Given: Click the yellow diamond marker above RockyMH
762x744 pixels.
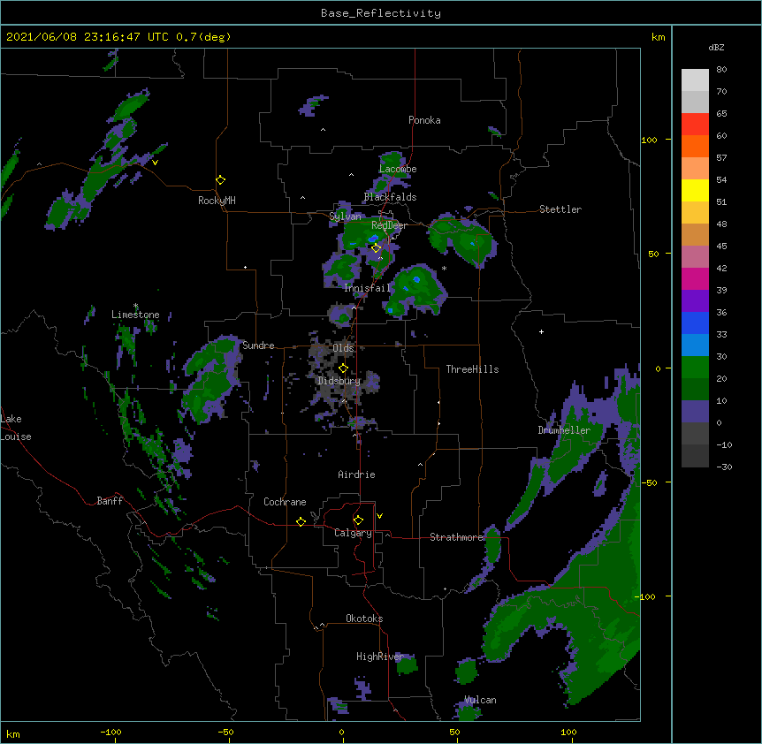Looking at the screenshot, I should click(x=220, y=180).
